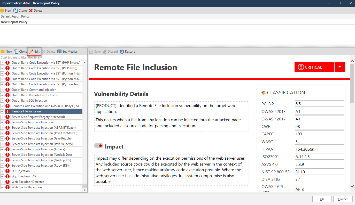Click the ASVS 4.0 value field
This screenshot has width=355, height=205.
tap(320, 164)
